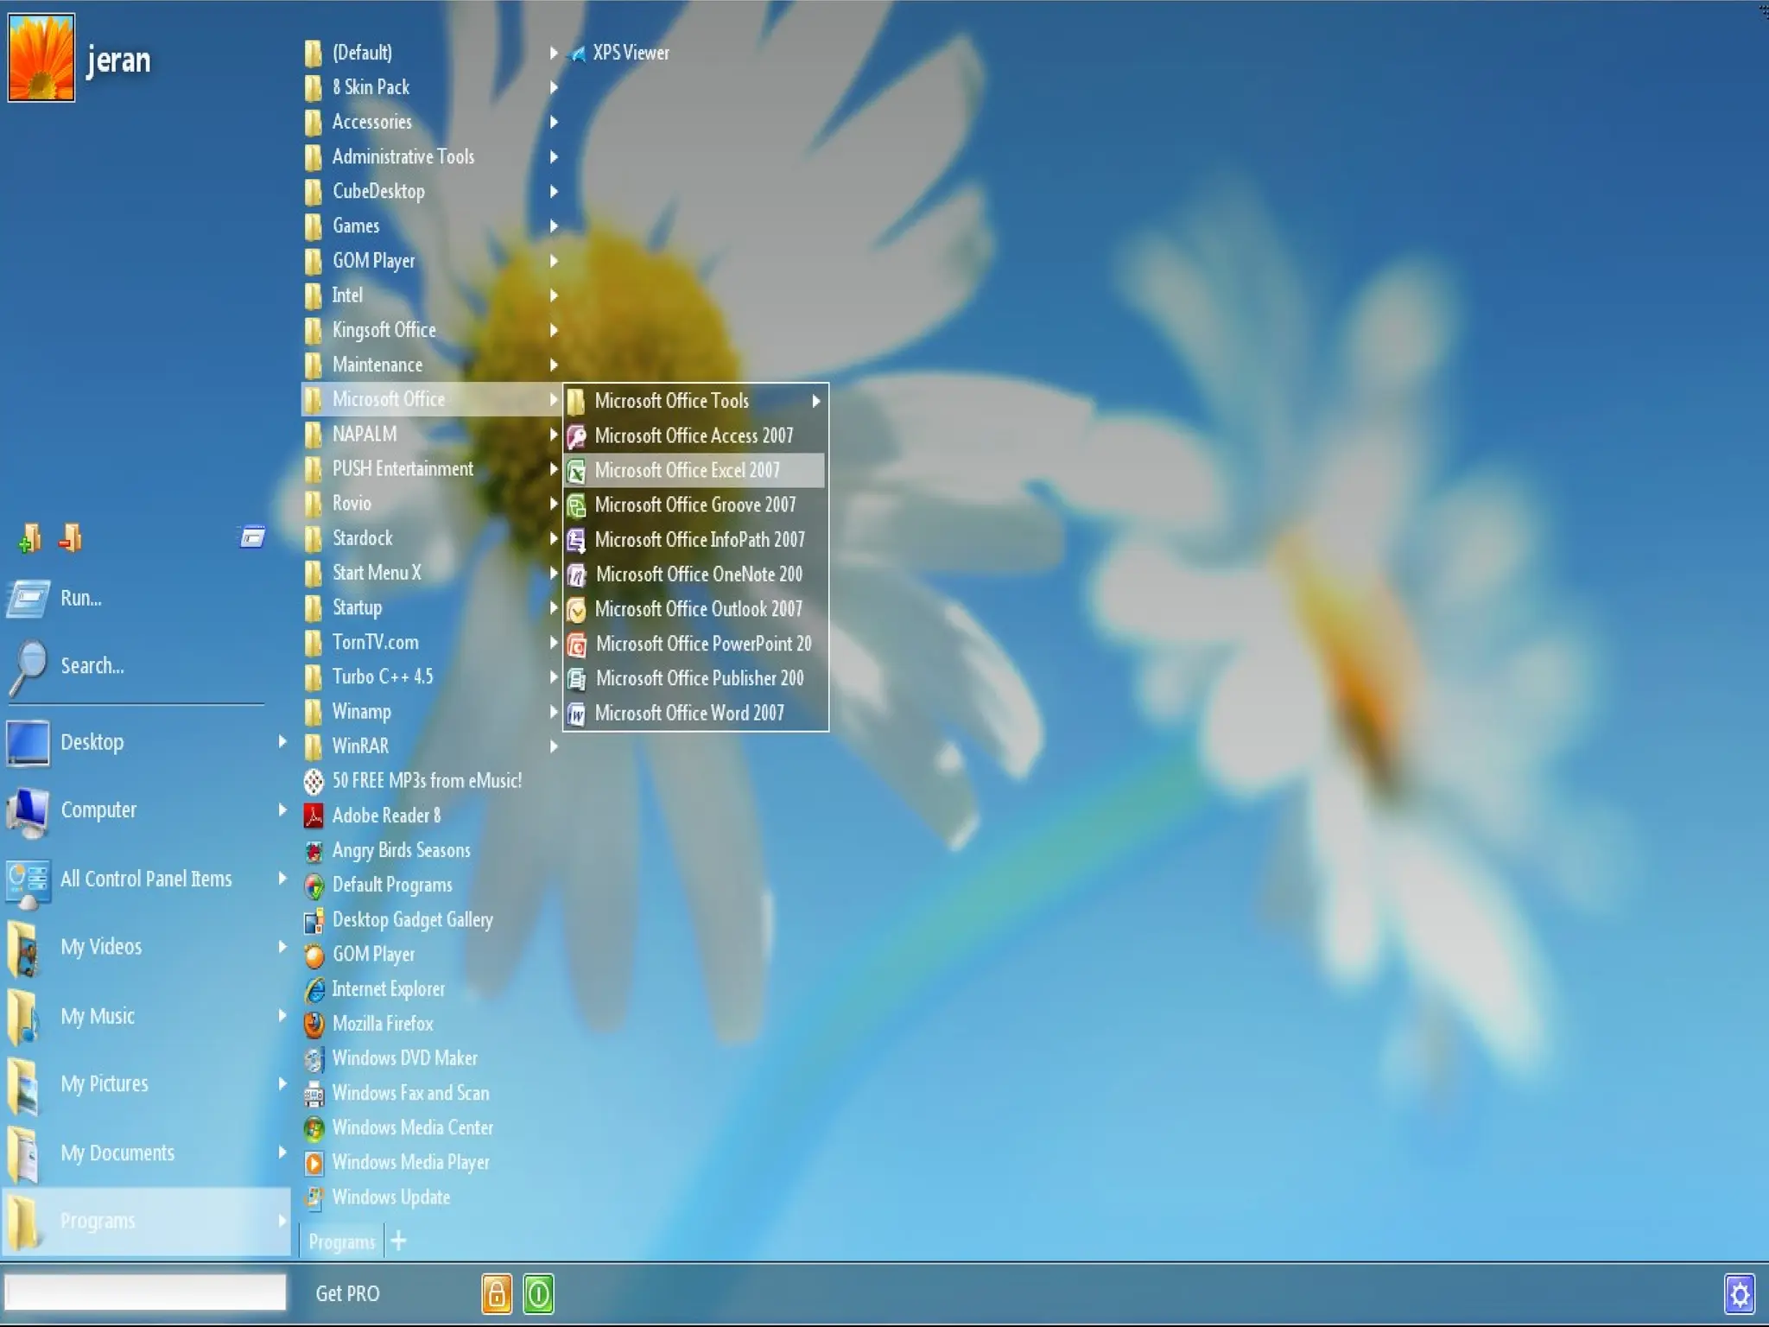Click the Windows Update icon

[x=314, y=1197]
